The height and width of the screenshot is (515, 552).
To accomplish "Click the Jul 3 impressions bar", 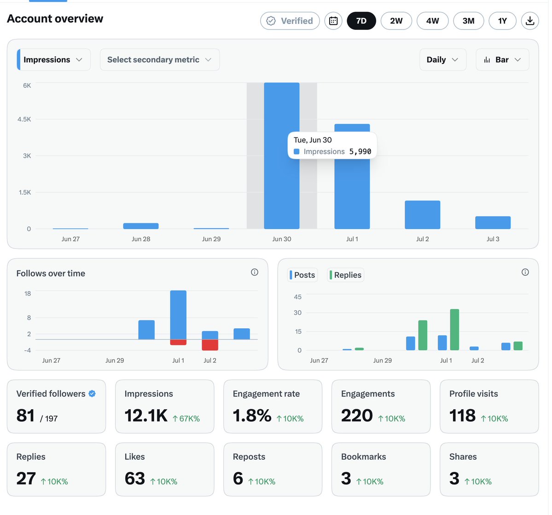I will pyautogui.click(x=493, y=223).
